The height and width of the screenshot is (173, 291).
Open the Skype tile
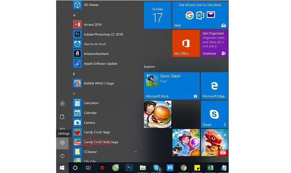214,114
